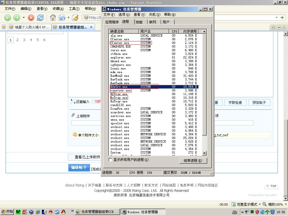Click the QQ penguin icon in quick launch

pos(63,212)
